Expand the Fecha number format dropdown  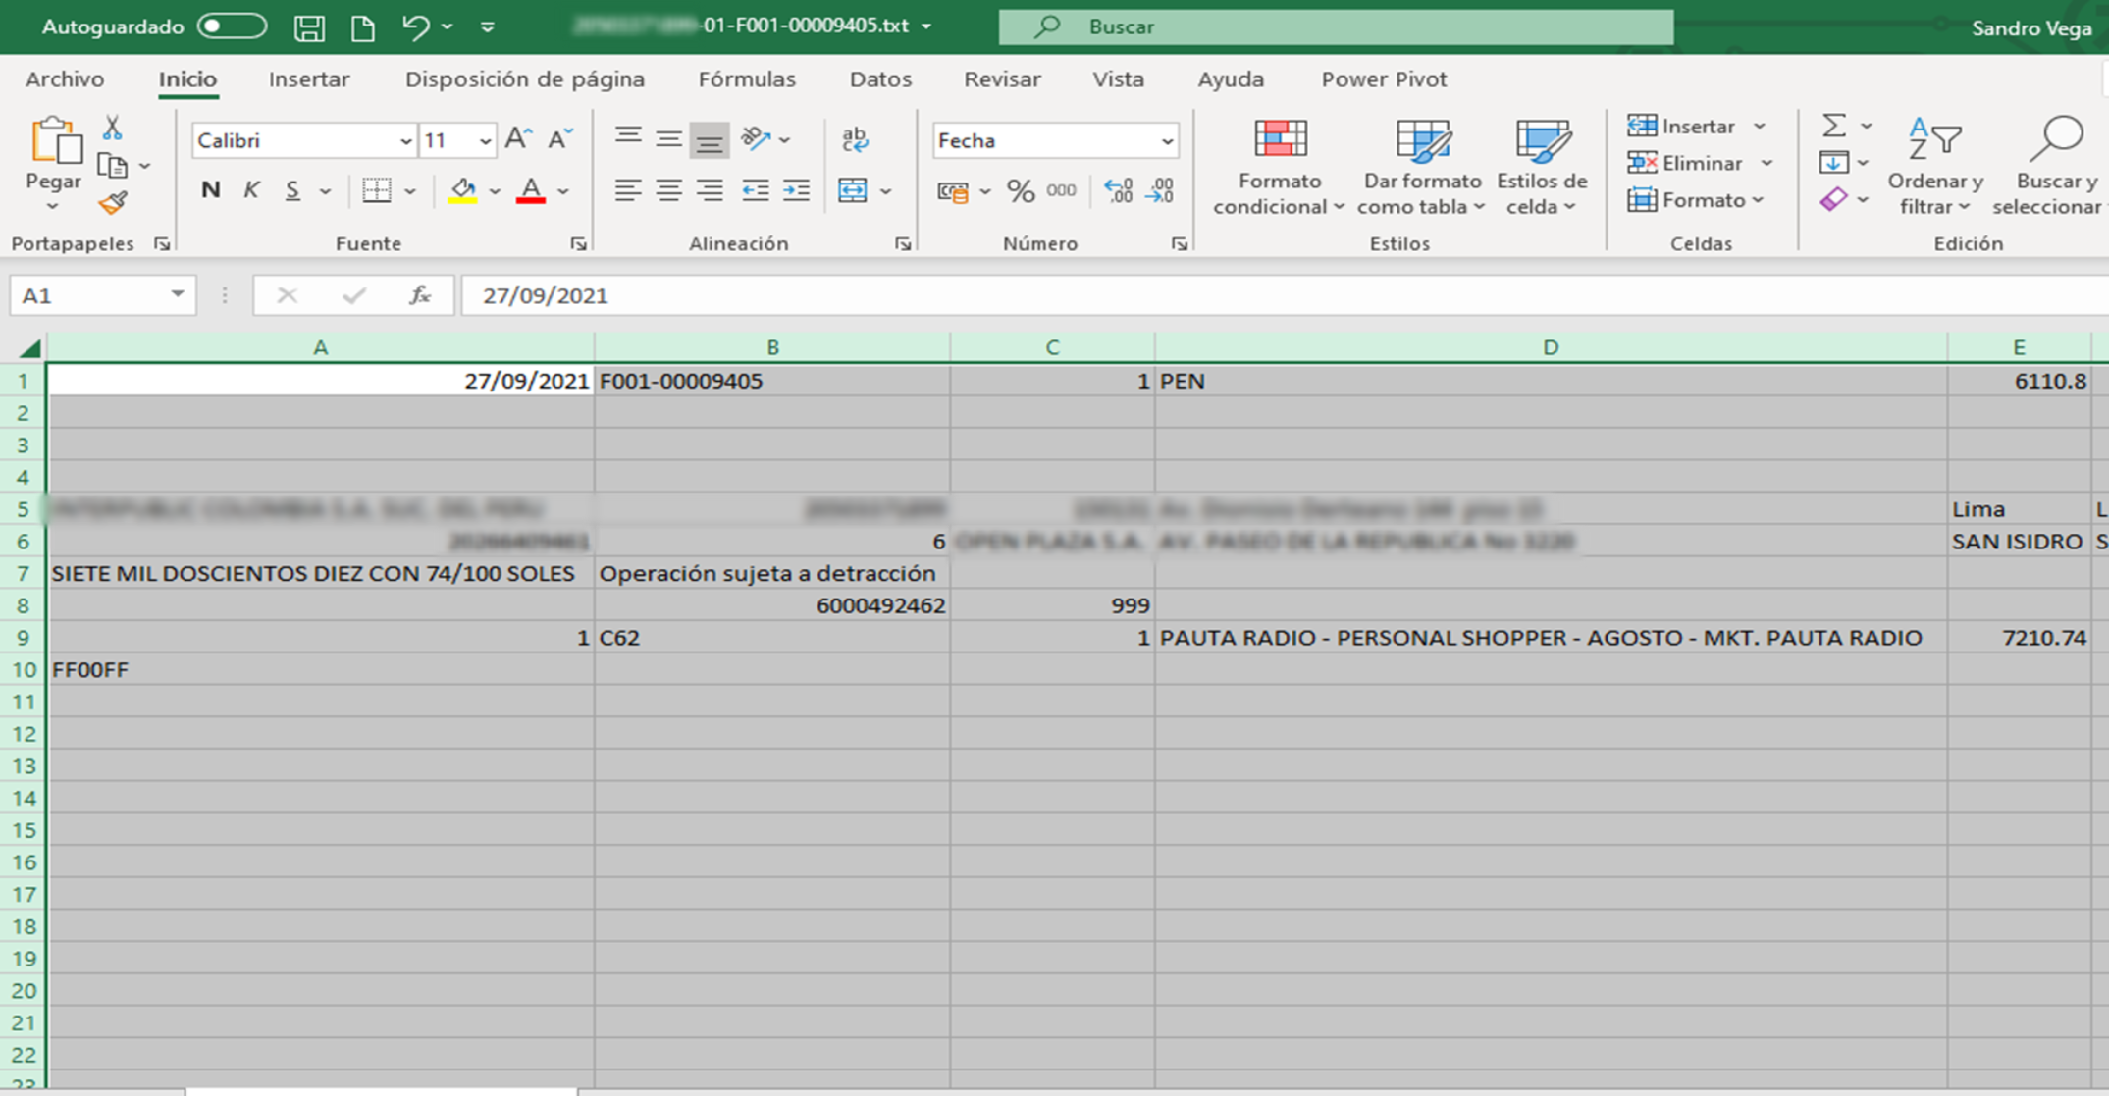click(x=1167, y=141)
